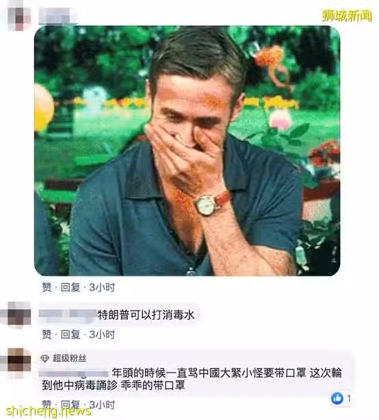Open second commenter's avatar beside 特朗普 comment

[x=16, y=315]
